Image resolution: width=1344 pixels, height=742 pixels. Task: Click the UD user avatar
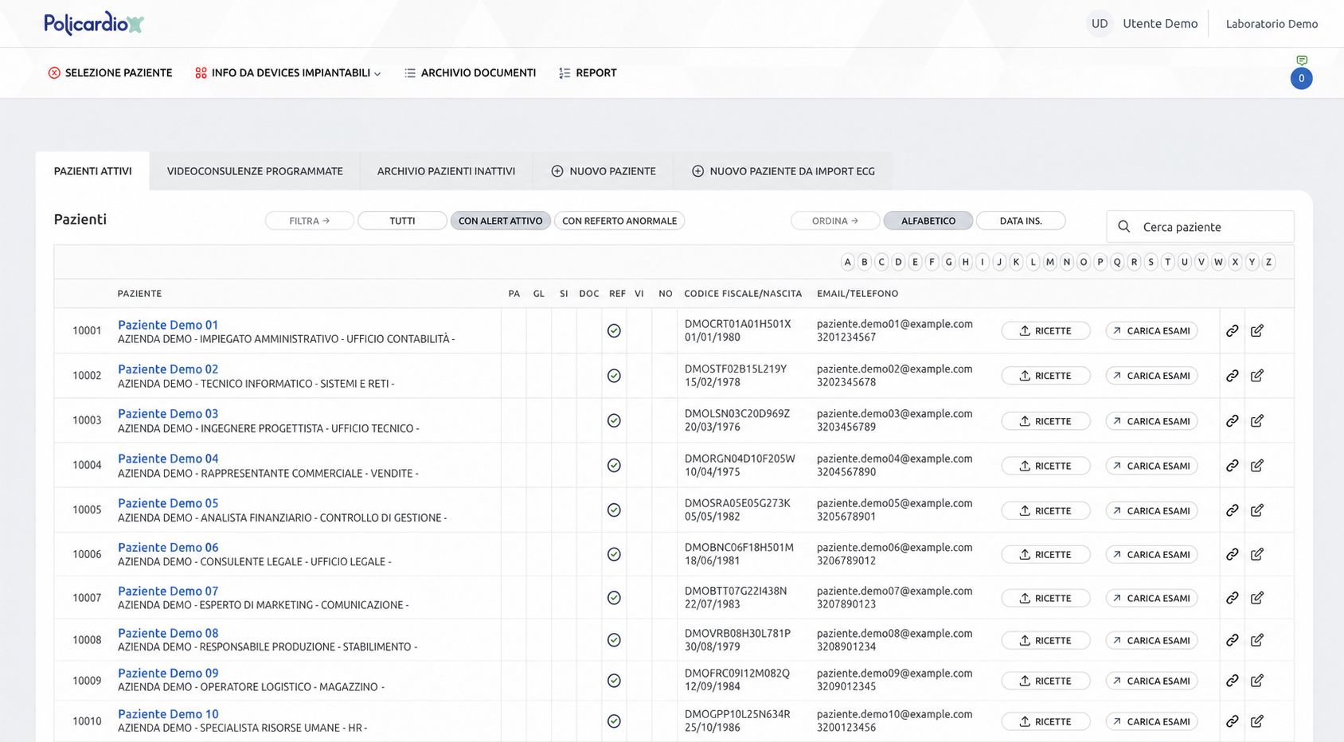pos(1100,24)
